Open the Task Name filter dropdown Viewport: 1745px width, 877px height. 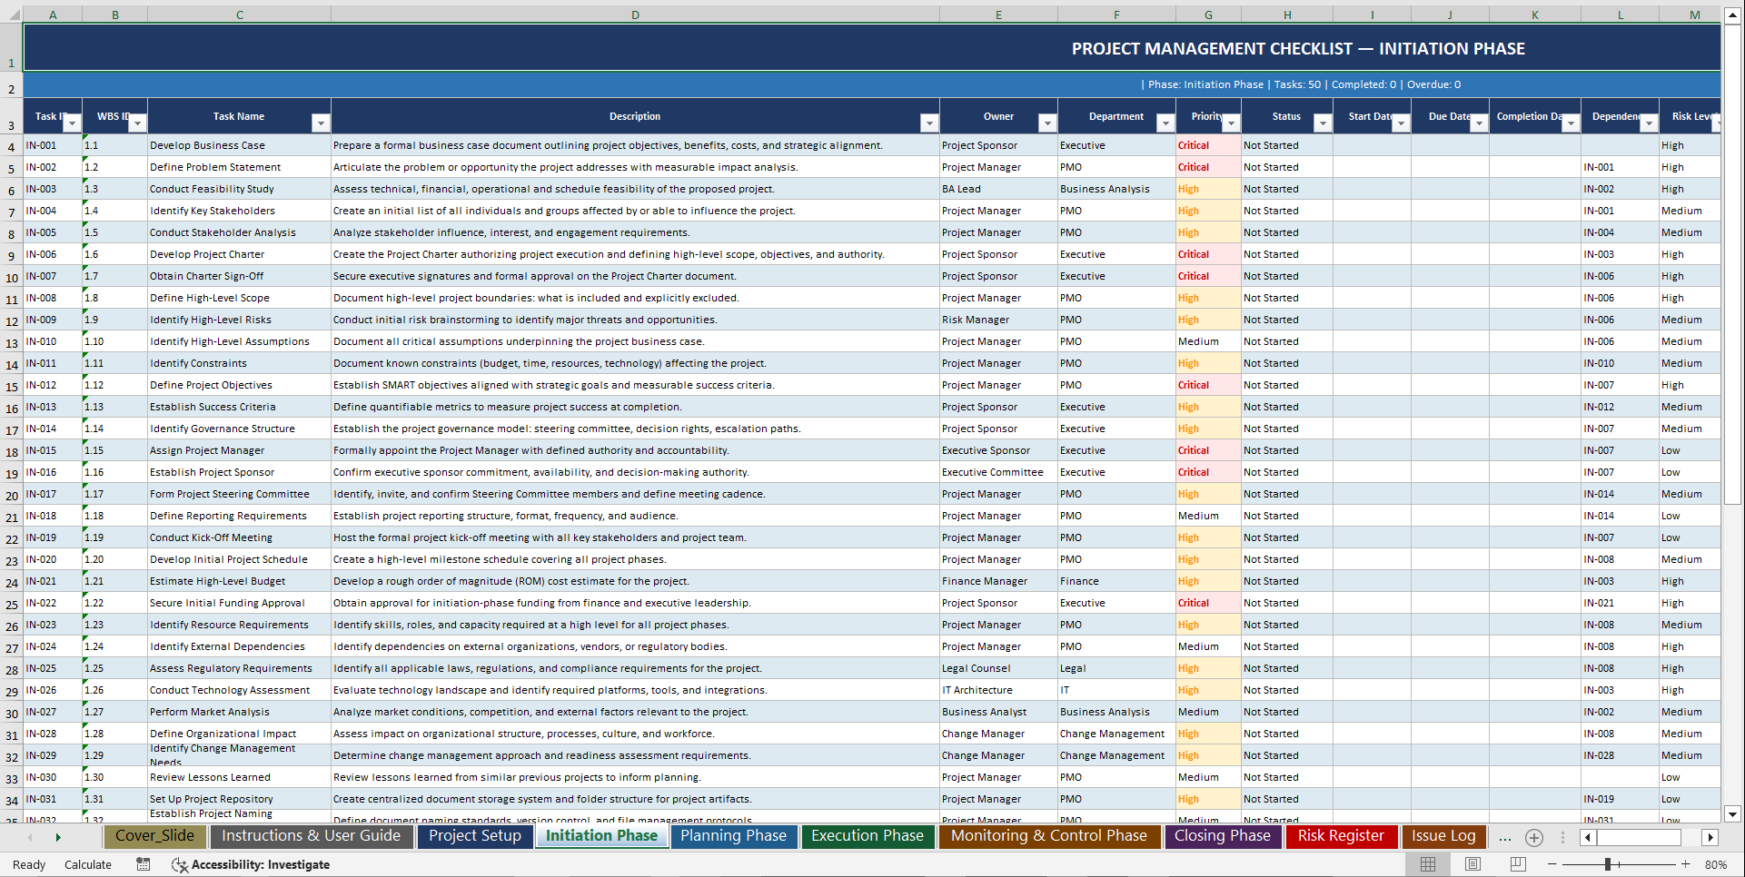pos(321,123)
